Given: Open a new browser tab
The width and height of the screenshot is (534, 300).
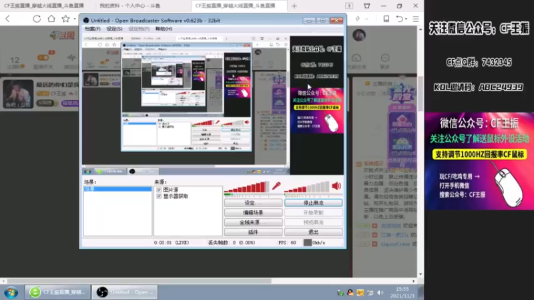Looking at the screenshot, I should point(294,6).
